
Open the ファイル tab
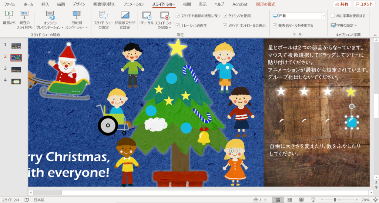(x=9, y=4)
